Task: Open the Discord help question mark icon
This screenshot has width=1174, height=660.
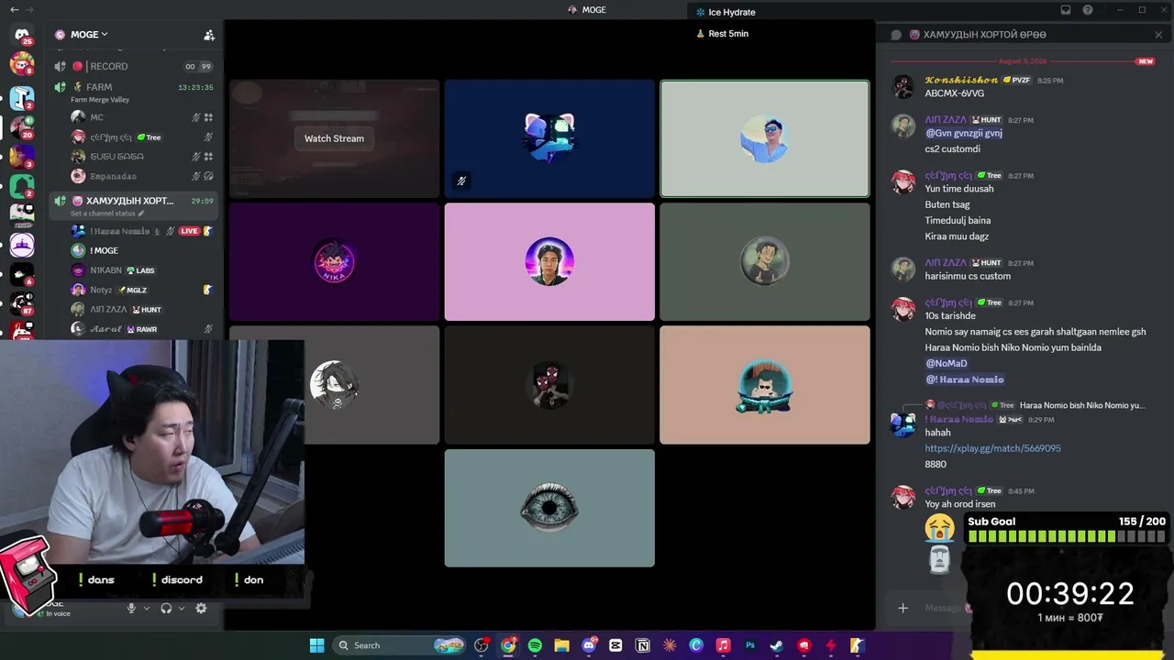Action: click(1088, 10)
